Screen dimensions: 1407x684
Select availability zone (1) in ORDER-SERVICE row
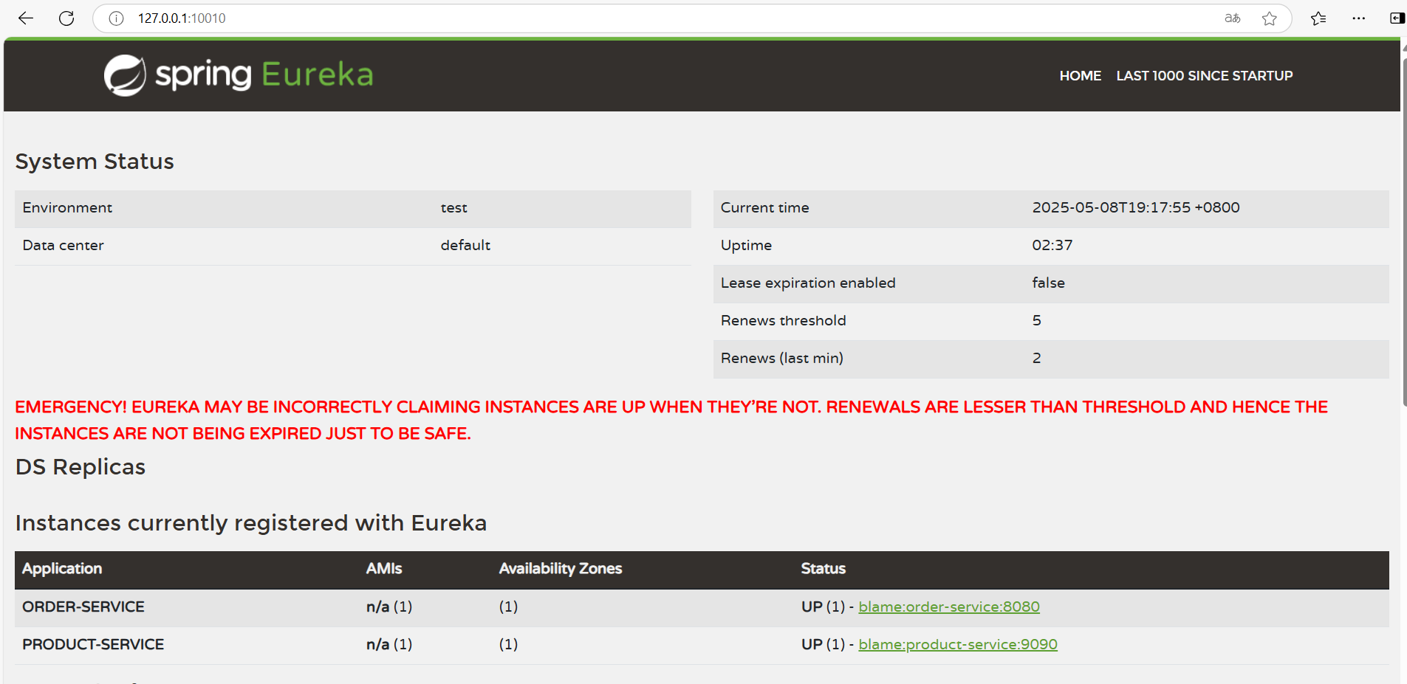508,607
